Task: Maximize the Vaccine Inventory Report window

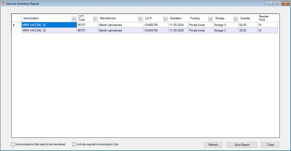Action: pyautogui.click(x=277, y=3)
